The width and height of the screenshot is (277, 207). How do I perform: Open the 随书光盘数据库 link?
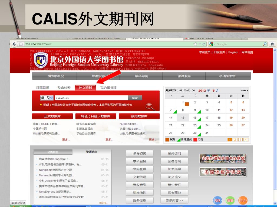coord(86,124)
